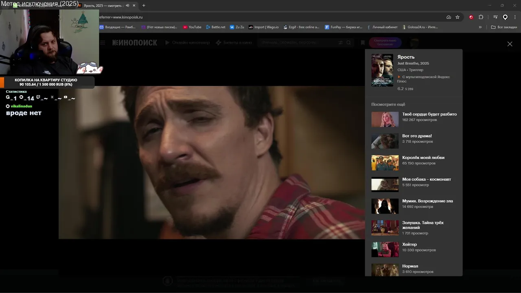The width and height of the screenshot is (521, 293).
Task: Open the browser profile icon
Action: 505,17
